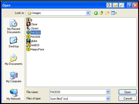Select the FACE03 icon file
Viewport: 139px width, 104px height.
point(34,33)
